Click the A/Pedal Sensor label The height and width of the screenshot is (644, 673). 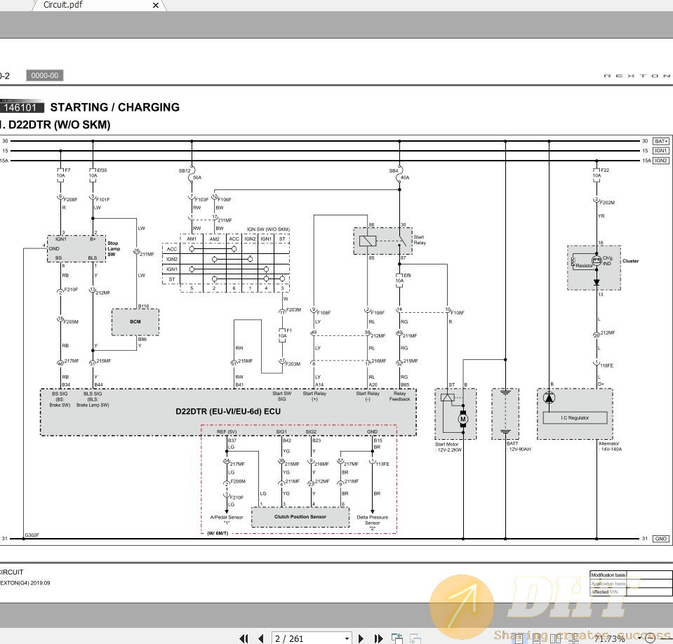click(x=227, y=520)
